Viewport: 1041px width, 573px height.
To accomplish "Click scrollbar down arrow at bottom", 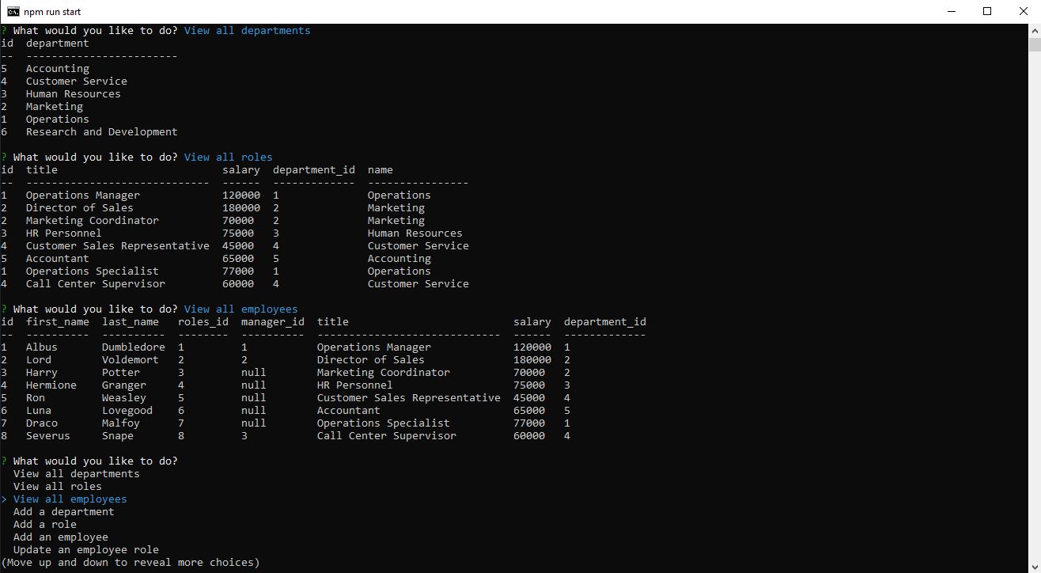I will [1034, 566].
